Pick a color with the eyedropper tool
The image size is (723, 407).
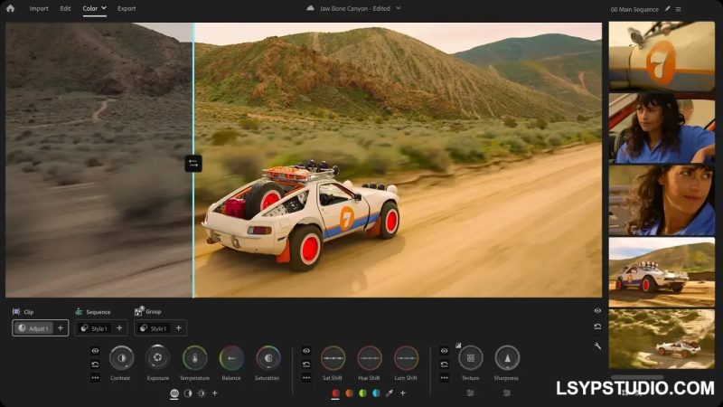click(390, 393)
